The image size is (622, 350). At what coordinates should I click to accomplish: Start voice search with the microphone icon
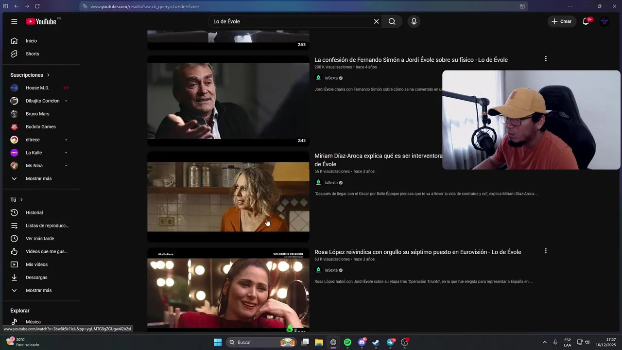coord(414,21)
